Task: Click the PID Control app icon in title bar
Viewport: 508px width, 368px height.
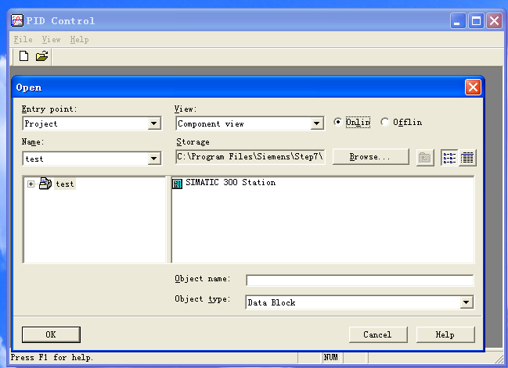Action: tap(17, 20)
